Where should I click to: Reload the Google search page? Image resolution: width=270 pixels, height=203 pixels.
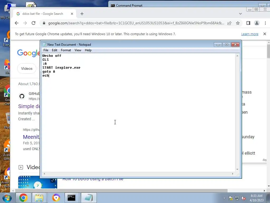click(x=33, y=23)
